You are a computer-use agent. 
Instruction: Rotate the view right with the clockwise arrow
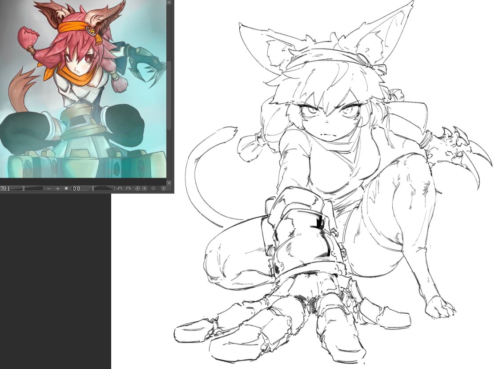[x=128, y=188]
